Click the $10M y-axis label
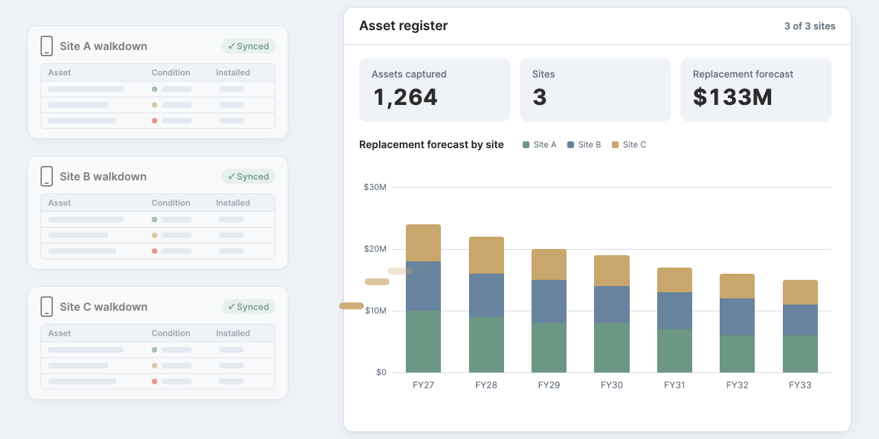Image resolution: width=879 pixels, height=439 pixels. [375, 311]
